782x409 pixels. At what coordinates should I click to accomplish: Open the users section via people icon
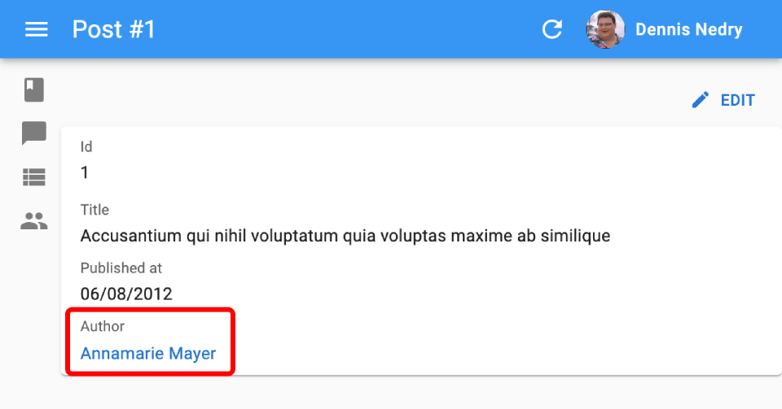[34, 220]
